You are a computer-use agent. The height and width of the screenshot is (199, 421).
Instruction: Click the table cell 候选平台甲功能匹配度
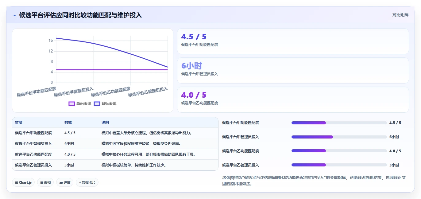tap(33, 133)
